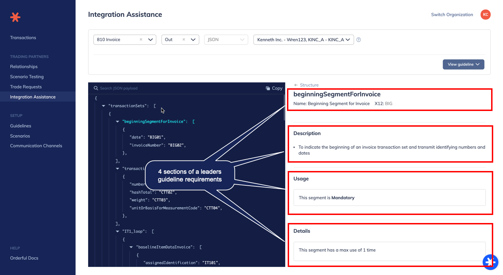This screenshot has height=275, width=503.
Task: Go back using the Structure arrow link
Action: tap(306, 85)
